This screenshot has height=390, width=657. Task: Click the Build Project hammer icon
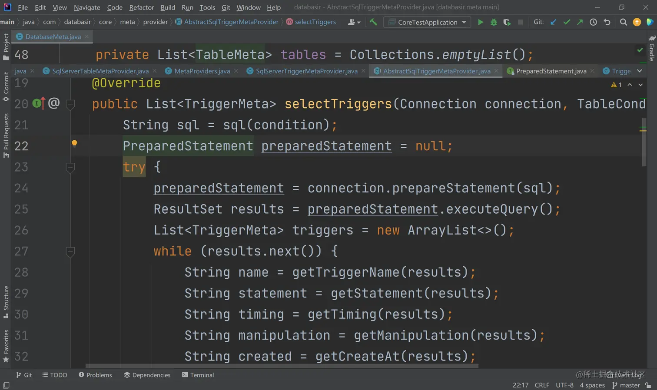tap(373, 22)
